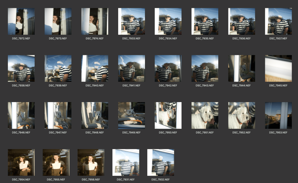
Task: Click the DSC_7931.NEF thumbnail
Action: click(x=126, y=162)
